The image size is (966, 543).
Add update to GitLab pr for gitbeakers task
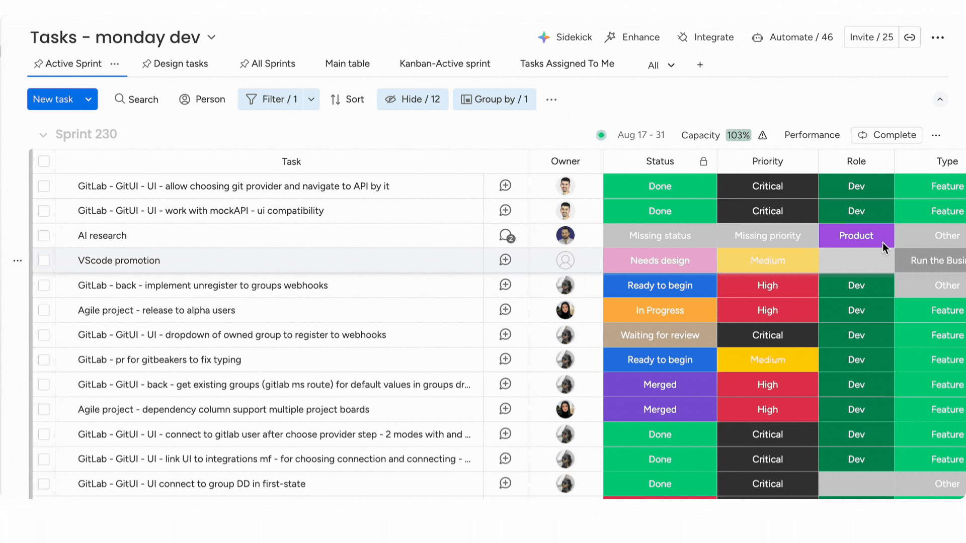point(505,359)
